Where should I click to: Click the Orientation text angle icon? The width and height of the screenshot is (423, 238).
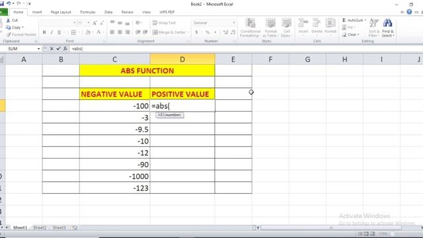(138, 22)
